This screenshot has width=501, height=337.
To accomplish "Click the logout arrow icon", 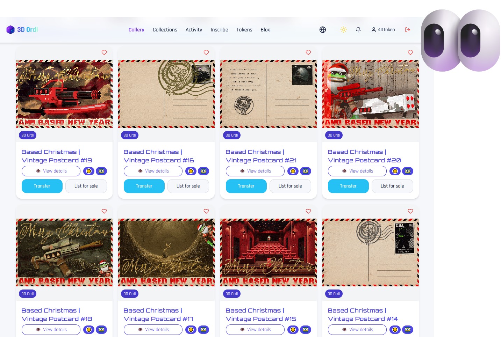I will click(x=408, y=30).
